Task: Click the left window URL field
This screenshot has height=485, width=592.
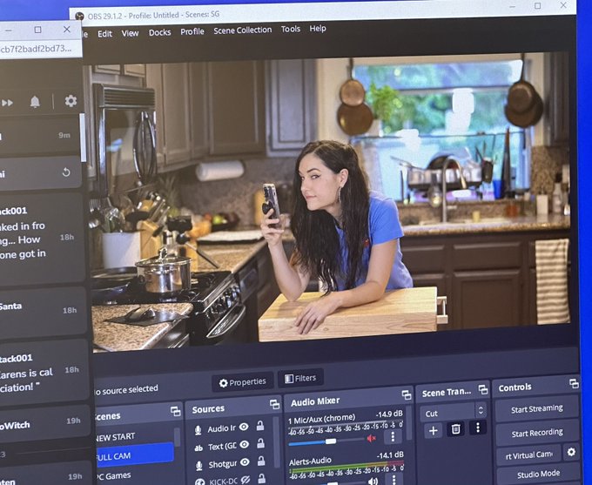Action: [37, 49]
